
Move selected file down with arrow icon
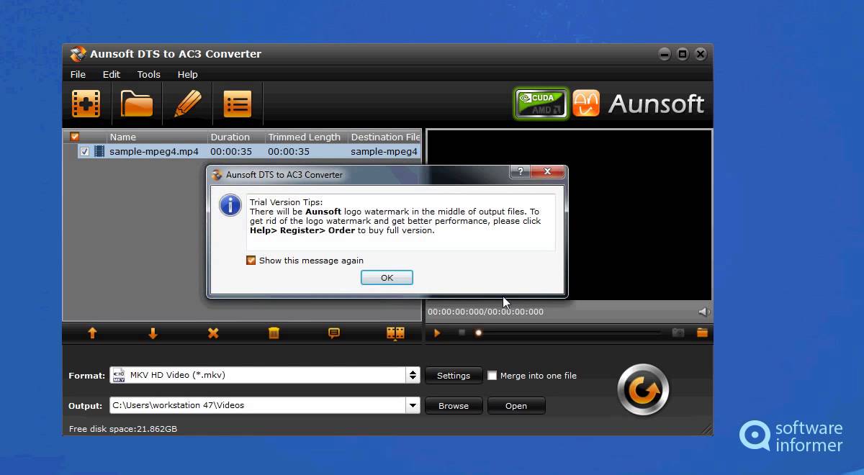pyautogui.click(x=153, y=333)
